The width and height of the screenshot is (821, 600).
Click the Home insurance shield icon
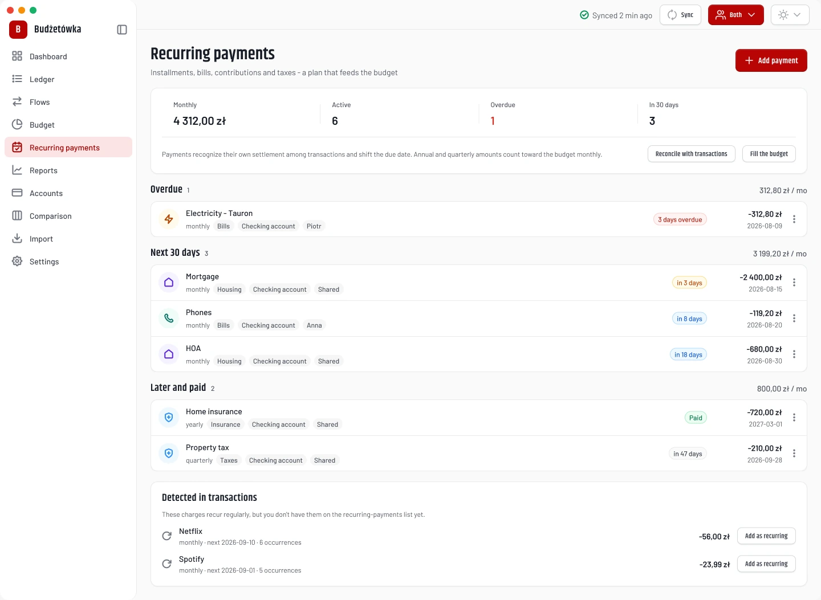click(x=169, y=418)
